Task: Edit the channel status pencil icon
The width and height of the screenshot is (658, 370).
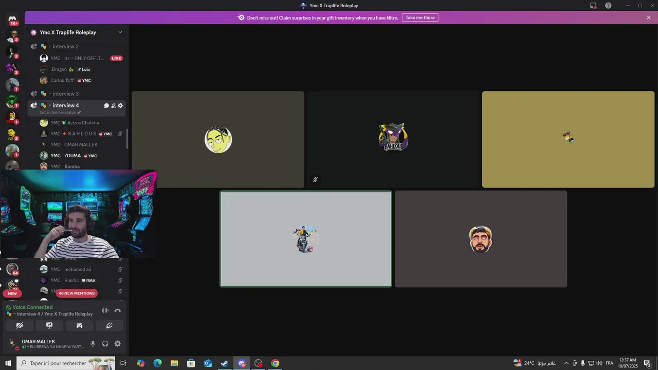Action: [x=79, y=112]
